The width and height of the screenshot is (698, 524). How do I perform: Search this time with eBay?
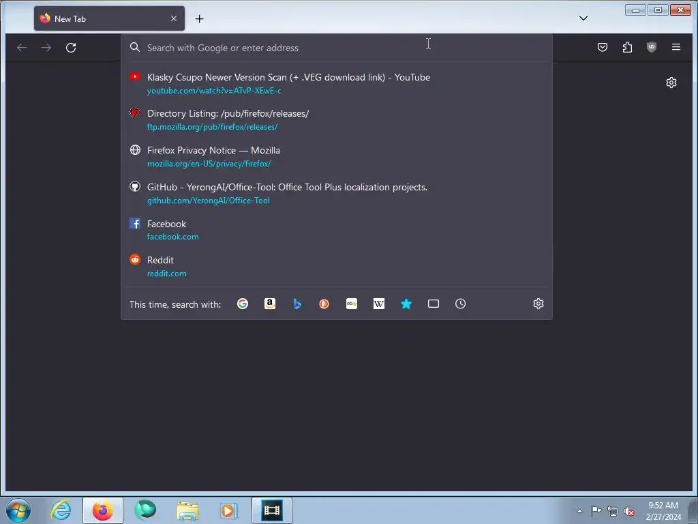[352, 304]
